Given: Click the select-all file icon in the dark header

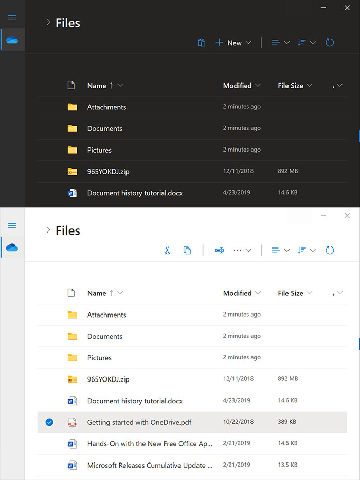Looking at the screenshot, I should (x=71, y=86).
